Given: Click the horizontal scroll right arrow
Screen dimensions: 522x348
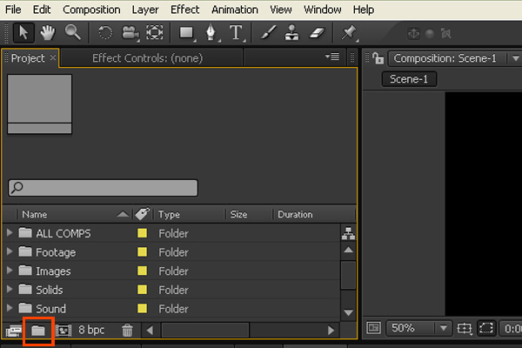Looking at the screenshot, I should click(x=331, y=330).
